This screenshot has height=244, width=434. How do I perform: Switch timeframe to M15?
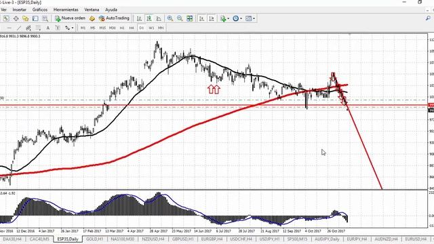click(x=102, y=28)
